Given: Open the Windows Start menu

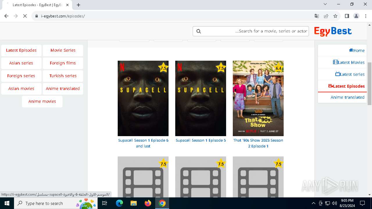Looking at the screenshot, I should pyautogui.click(x=7, y=203).
